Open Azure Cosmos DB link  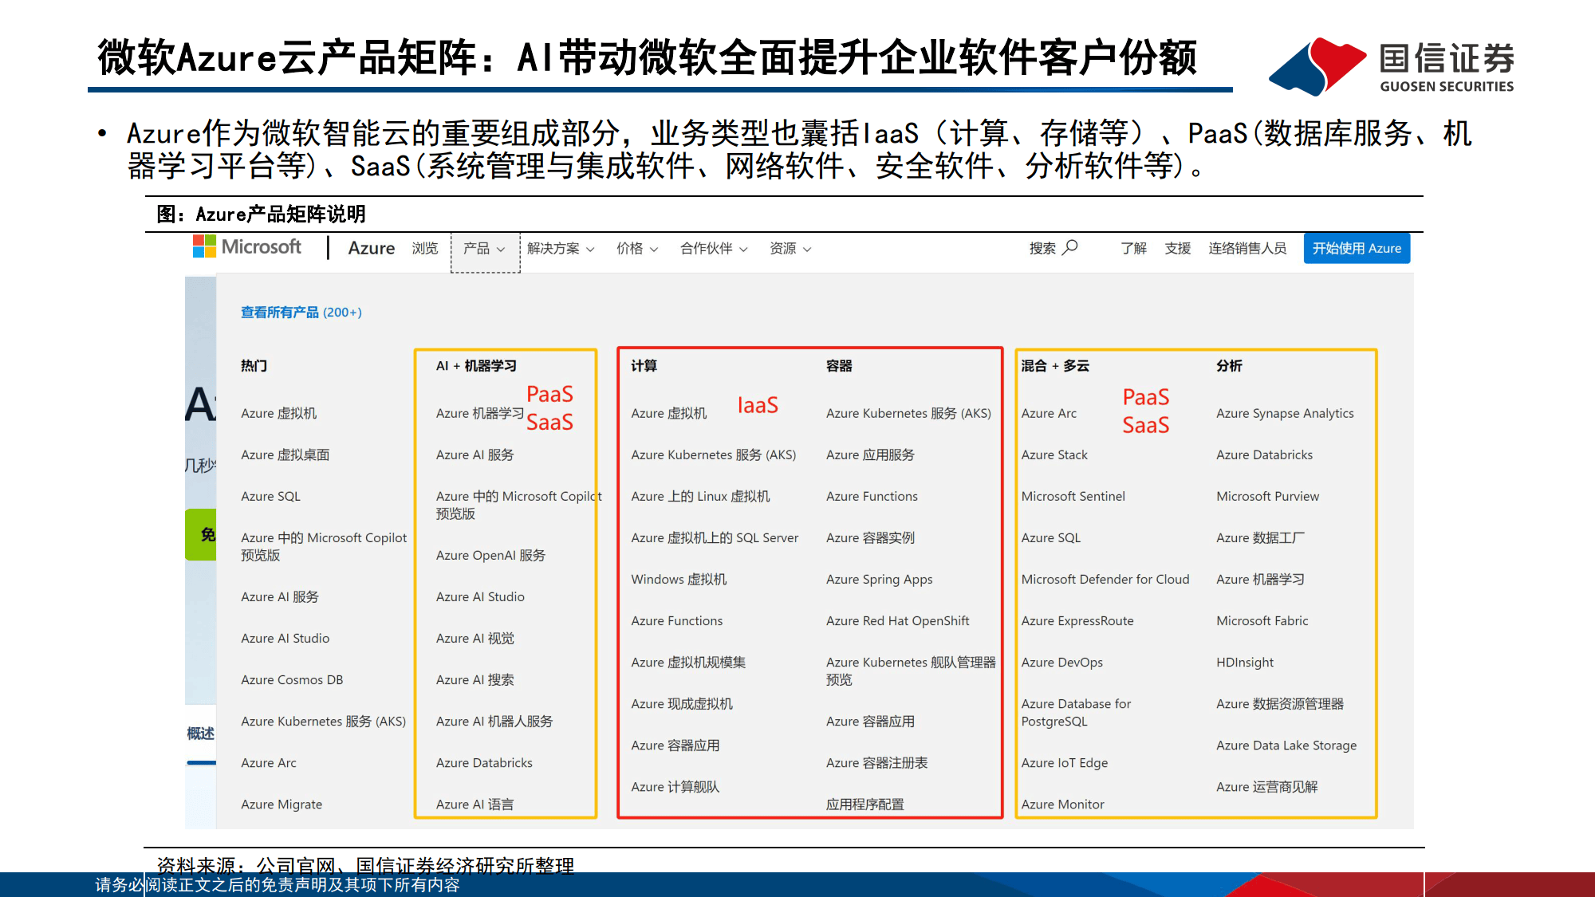tap(292, 680)
